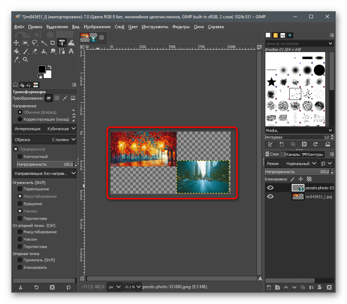Click the Bristles 01 brush thumbnail

[x=295, y=93]
